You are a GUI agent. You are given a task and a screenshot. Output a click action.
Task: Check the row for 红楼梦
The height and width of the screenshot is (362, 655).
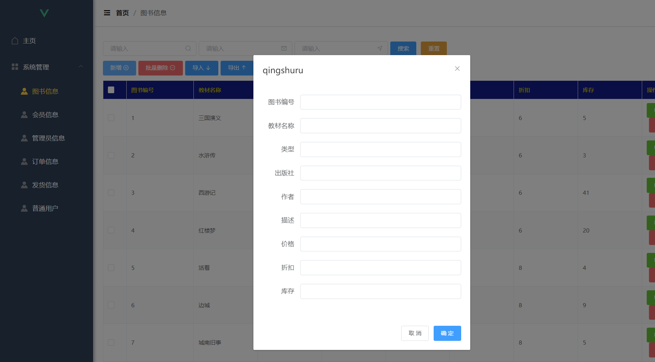point(111,230)
